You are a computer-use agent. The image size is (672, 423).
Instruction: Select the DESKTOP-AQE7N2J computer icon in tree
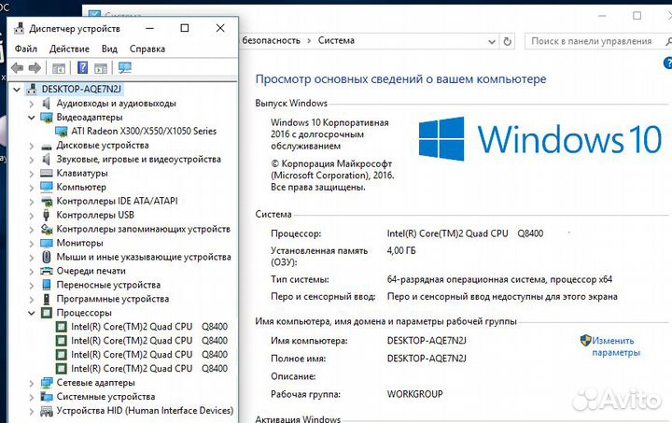click(32, 89)
